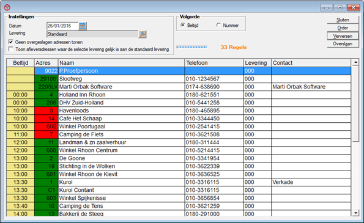The image size is (364, 223).
Task: Select the Nummer sort radio button
Action: click(218, 25)
